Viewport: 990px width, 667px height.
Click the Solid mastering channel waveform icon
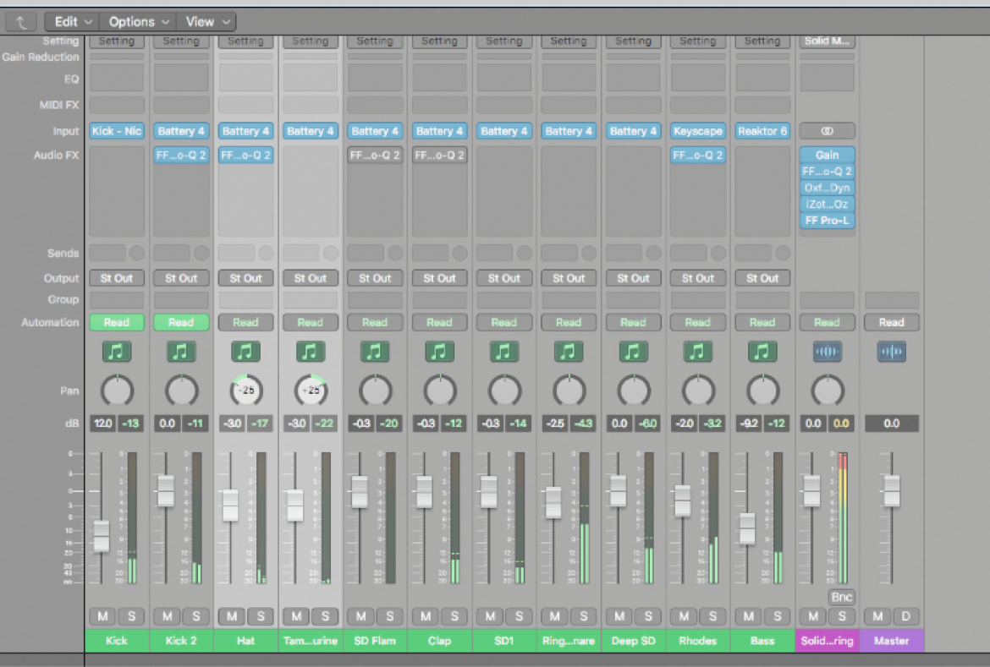click(827, 352)
